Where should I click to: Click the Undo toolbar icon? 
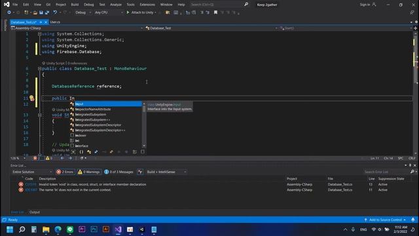click(55, 12)
